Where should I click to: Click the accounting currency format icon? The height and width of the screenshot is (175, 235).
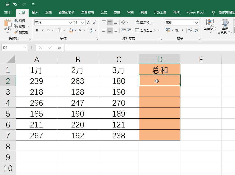coord(168,30)
